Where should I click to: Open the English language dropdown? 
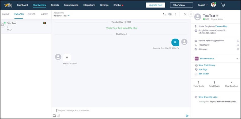[203, 5]
